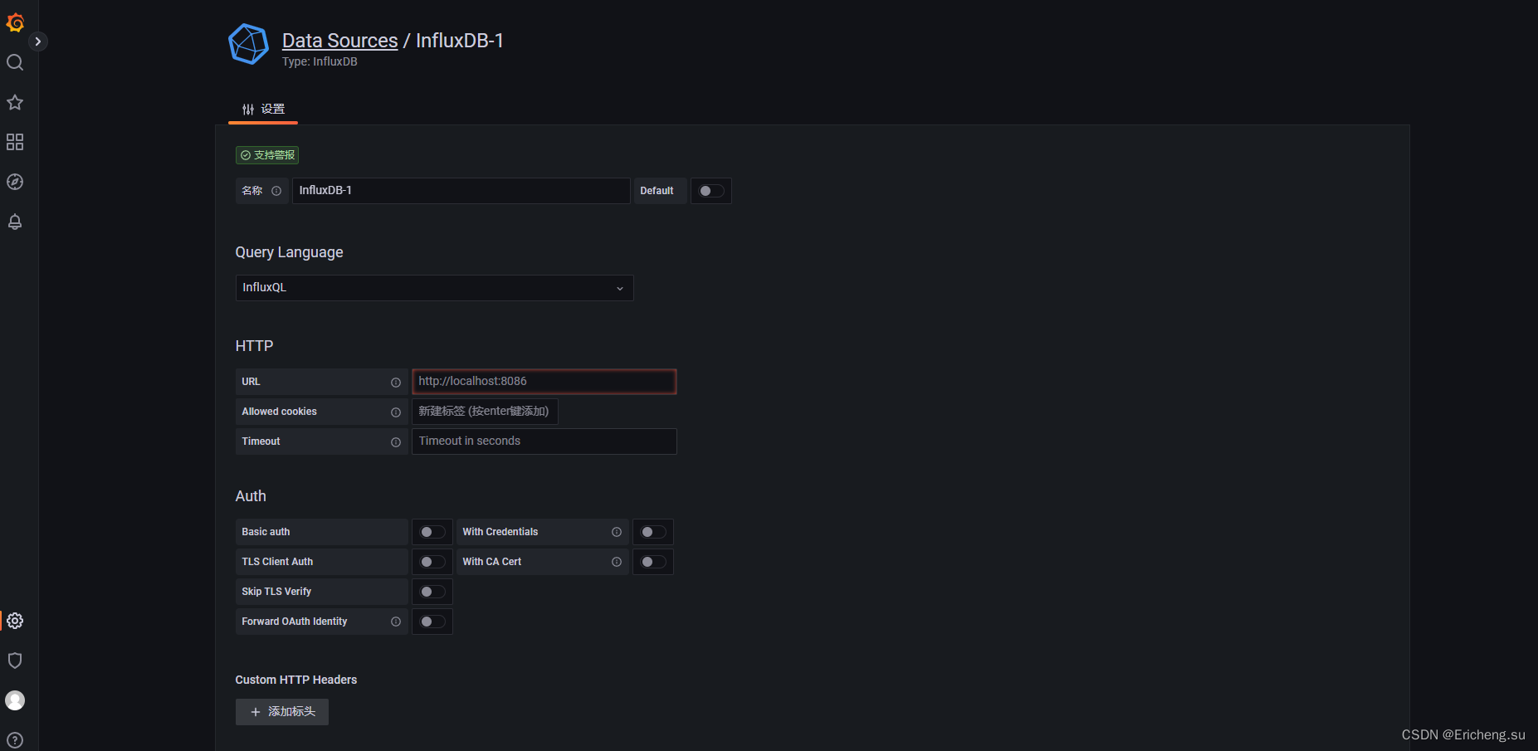The height and width of the screenshot is (751, 1538).
Task: Click the Query Language heading
Action: pyautogui.click(x=289, y=252)
